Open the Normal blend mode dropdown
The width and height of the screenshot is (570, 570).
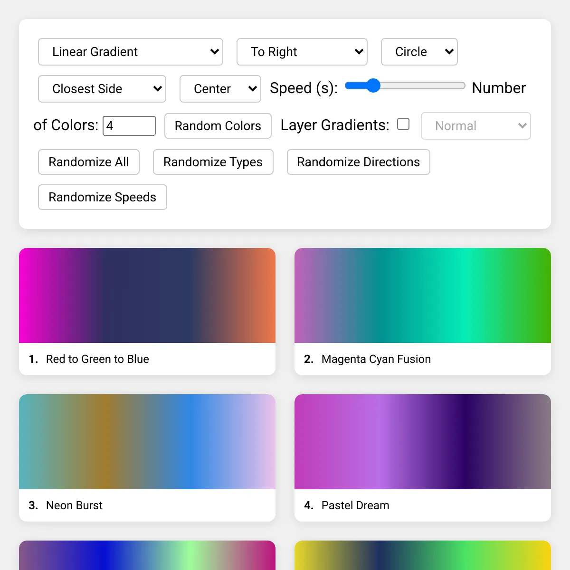(475, 126)
